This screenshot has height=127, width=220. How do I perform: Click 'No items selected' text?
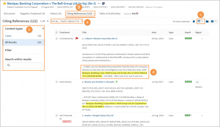coord(181,21)
